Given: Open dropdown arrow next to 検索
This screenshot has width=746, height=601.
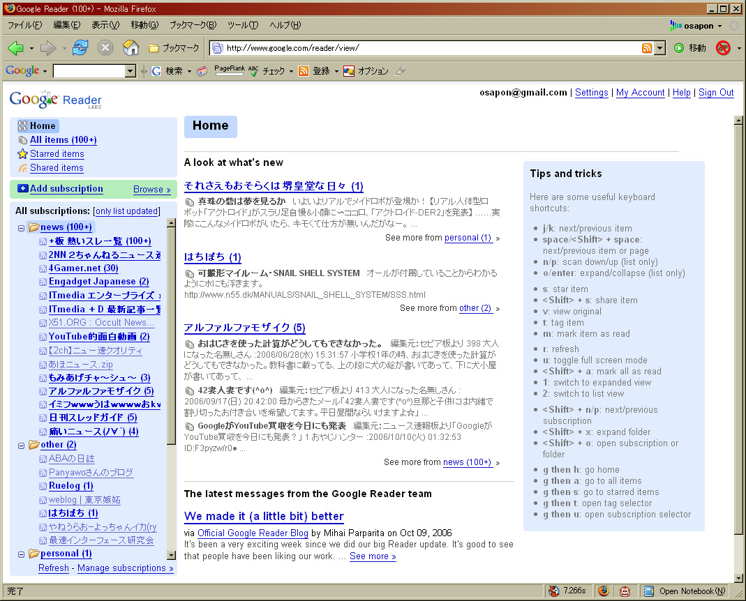Looking at the screenshot, I should click(x=189, y=71).
